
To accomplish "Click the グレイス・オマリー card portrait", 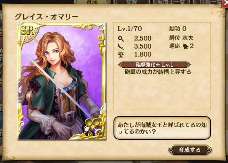I will 62,81.
